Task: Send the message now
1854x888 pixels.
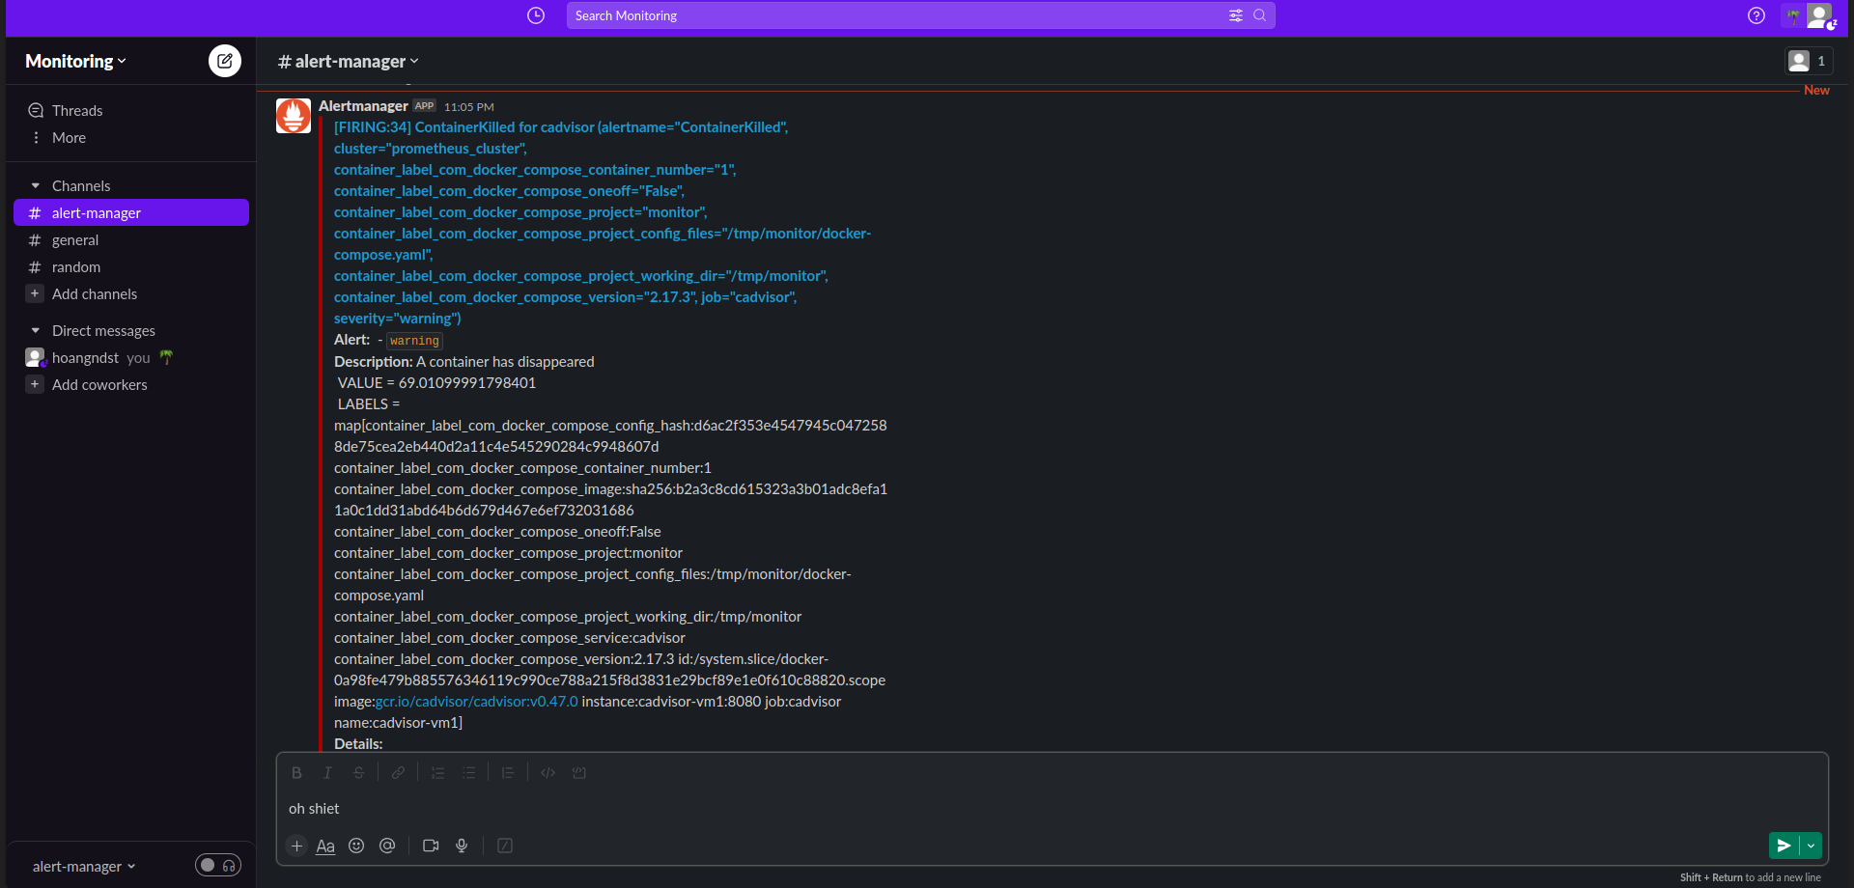Action: [1784, 846]
